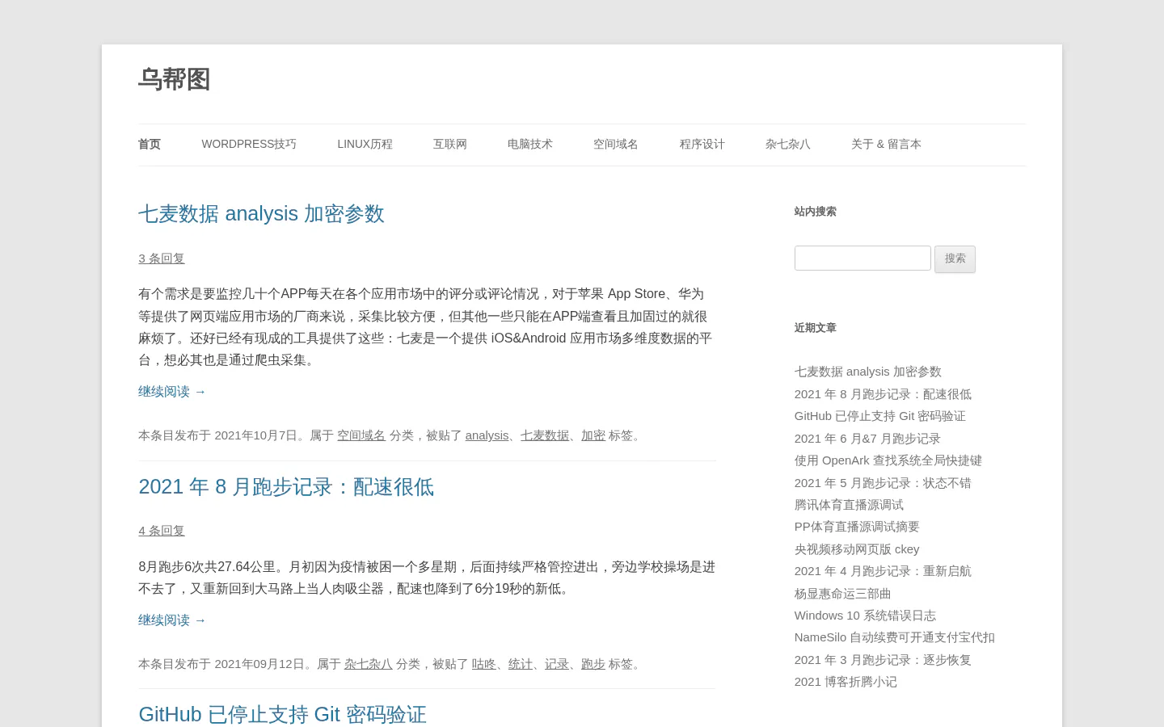The width and height of the screenshot is (1164, 727).
Task: Open post title 七麦数据 analysis 加密参数
Action: (x=261, y=214)
